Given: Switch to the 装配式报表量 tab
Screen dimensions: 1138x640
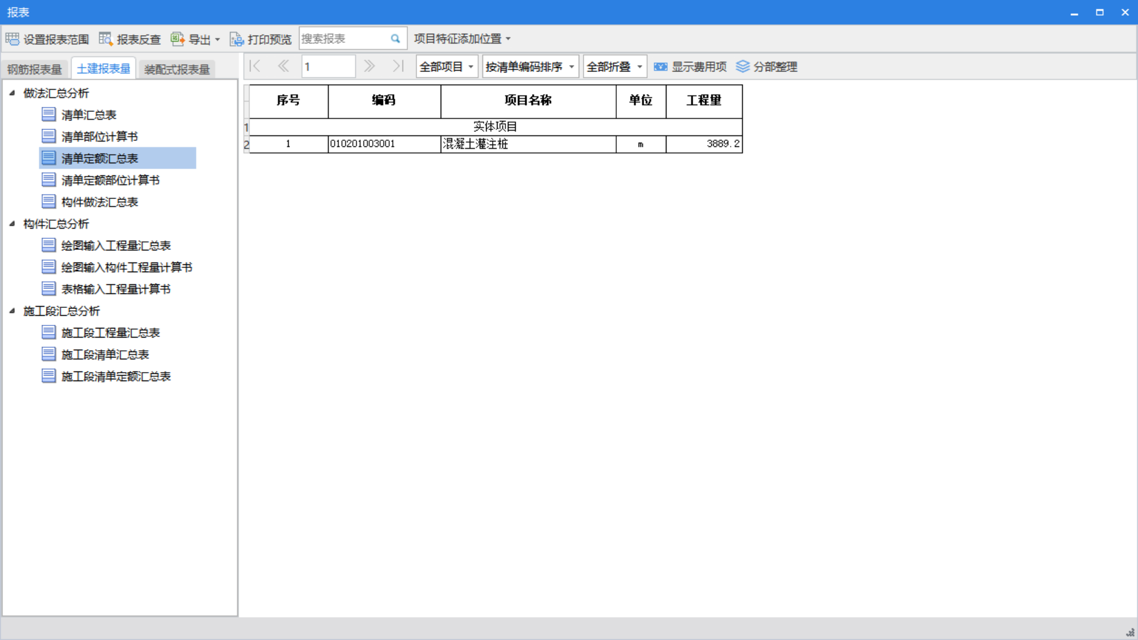Looking at the screenshot, I should (x=177, y=69).
